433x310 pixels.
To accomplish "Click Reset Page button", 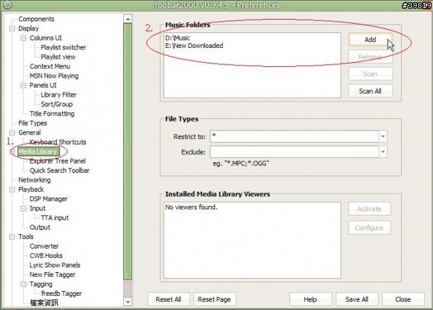I will click(x=214, y=299).
